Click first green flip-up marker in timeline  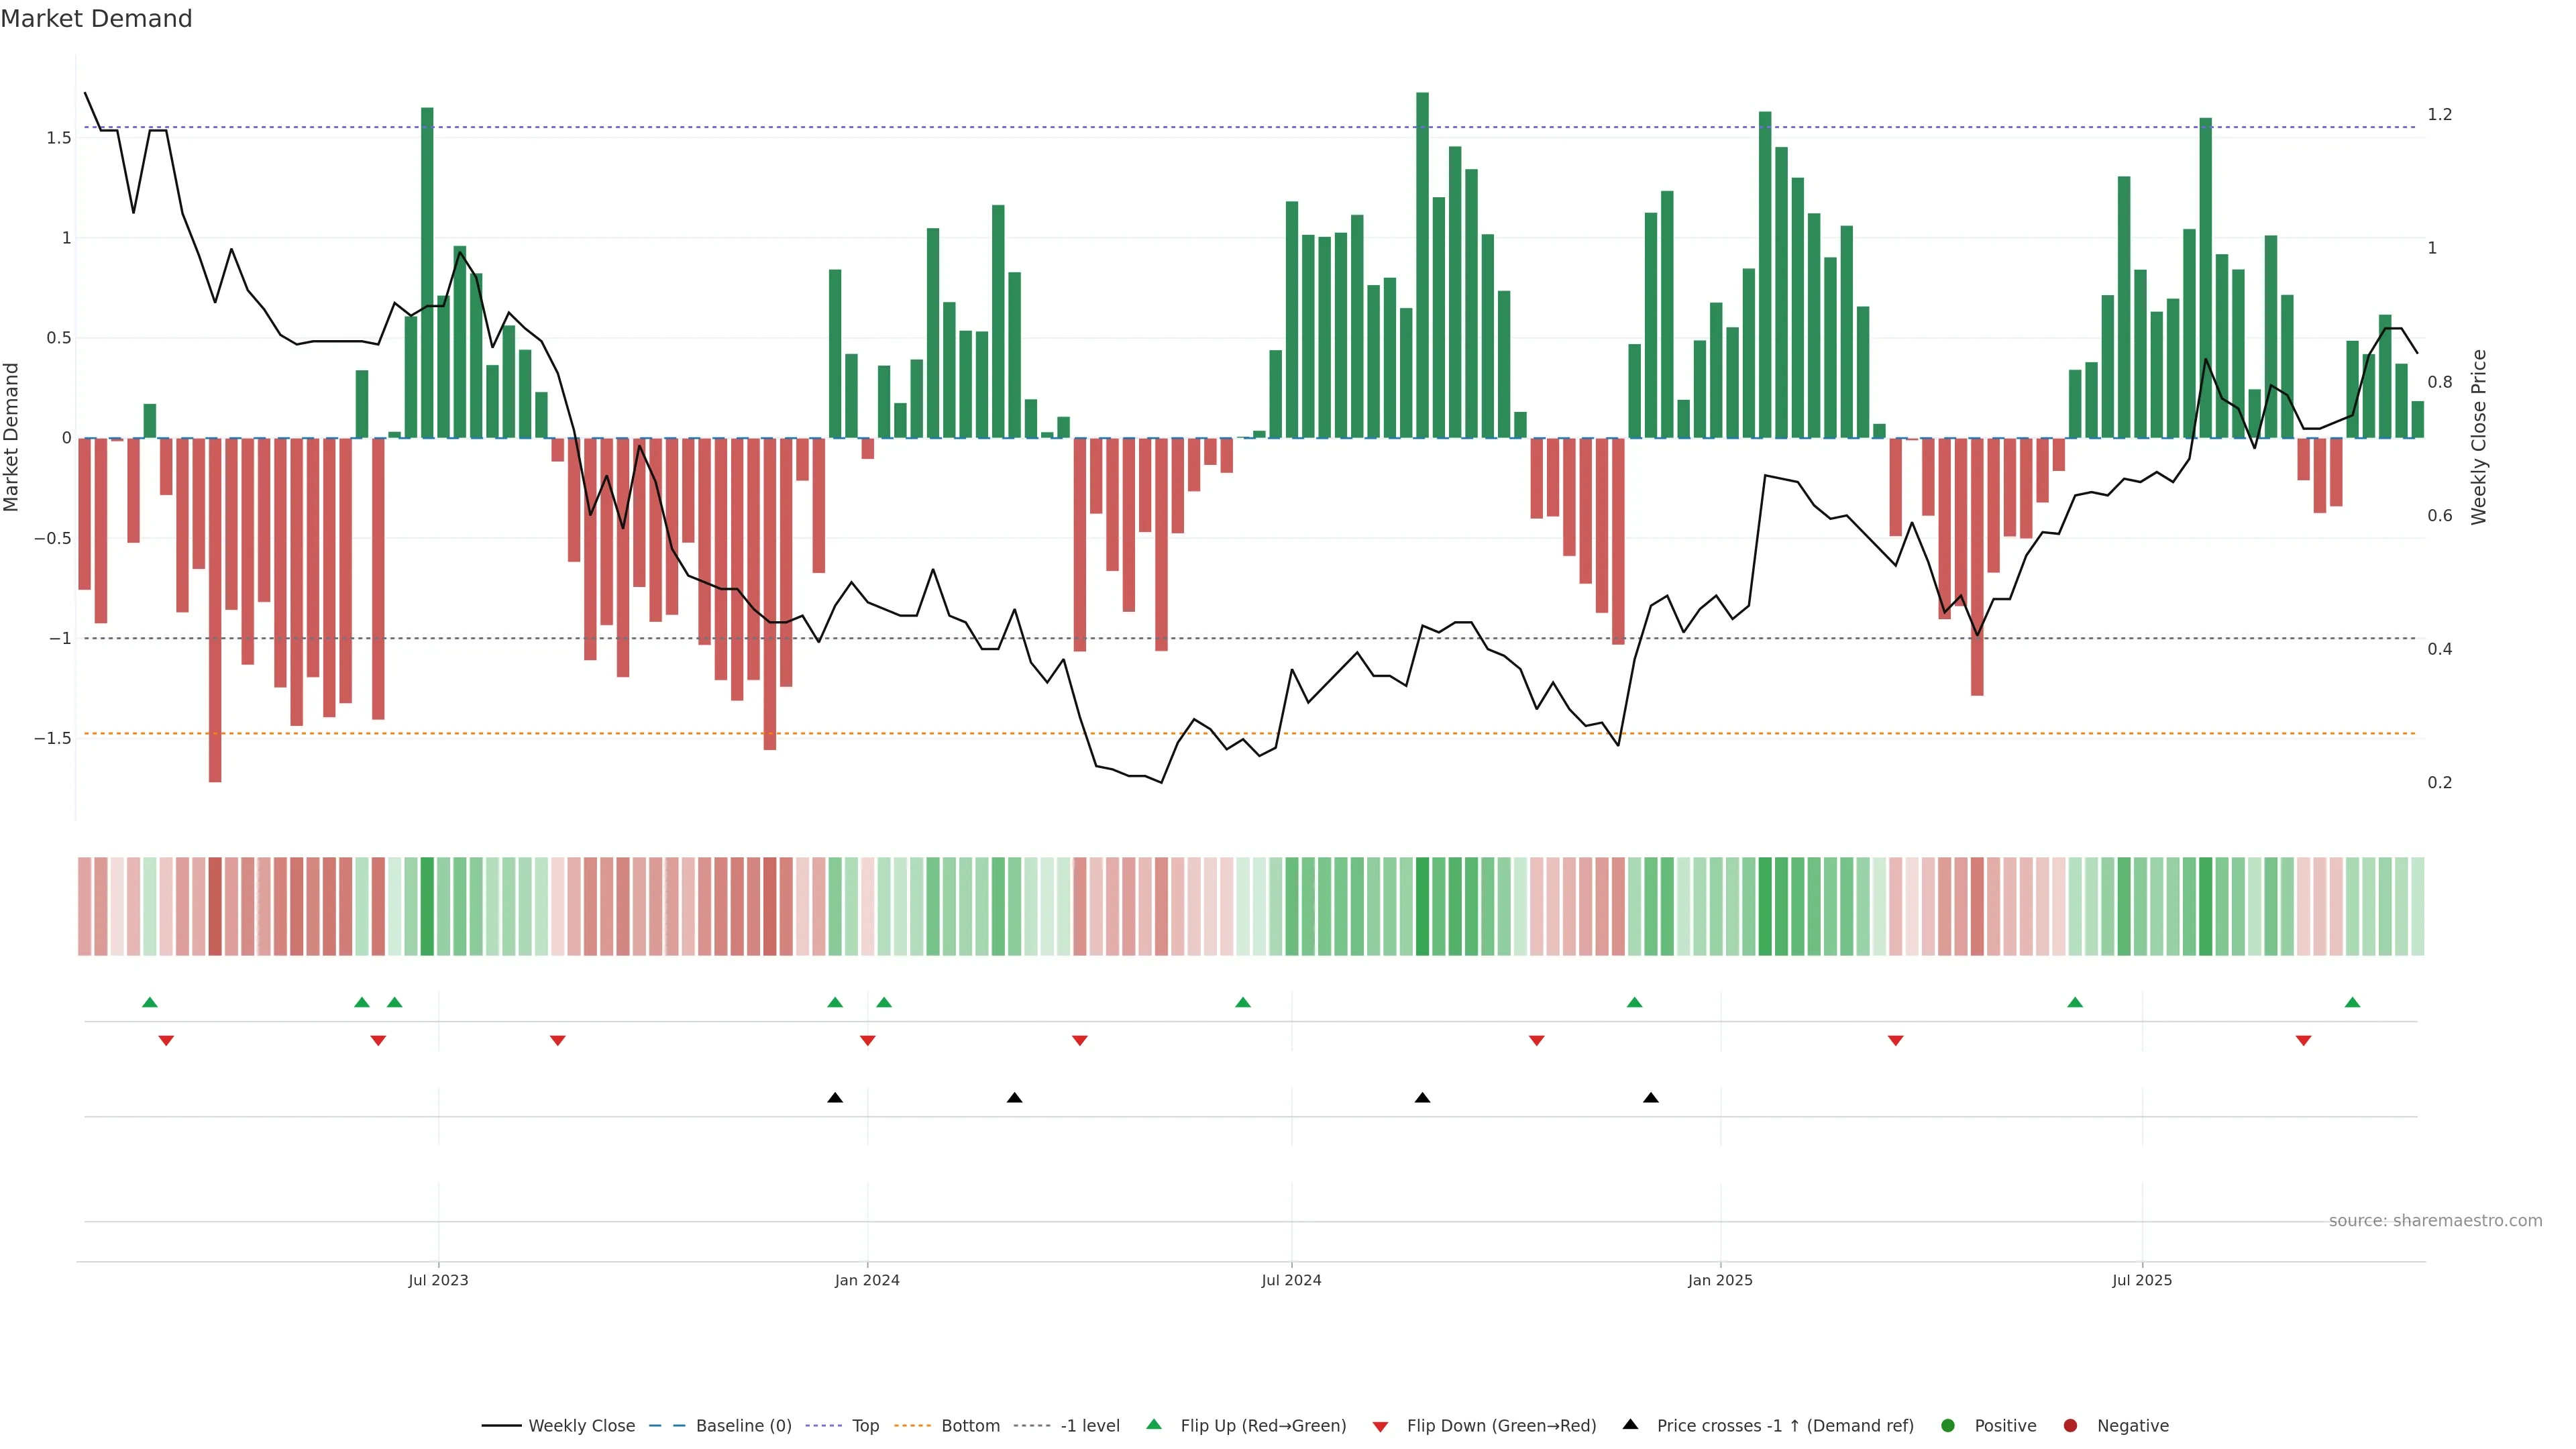150,1002
